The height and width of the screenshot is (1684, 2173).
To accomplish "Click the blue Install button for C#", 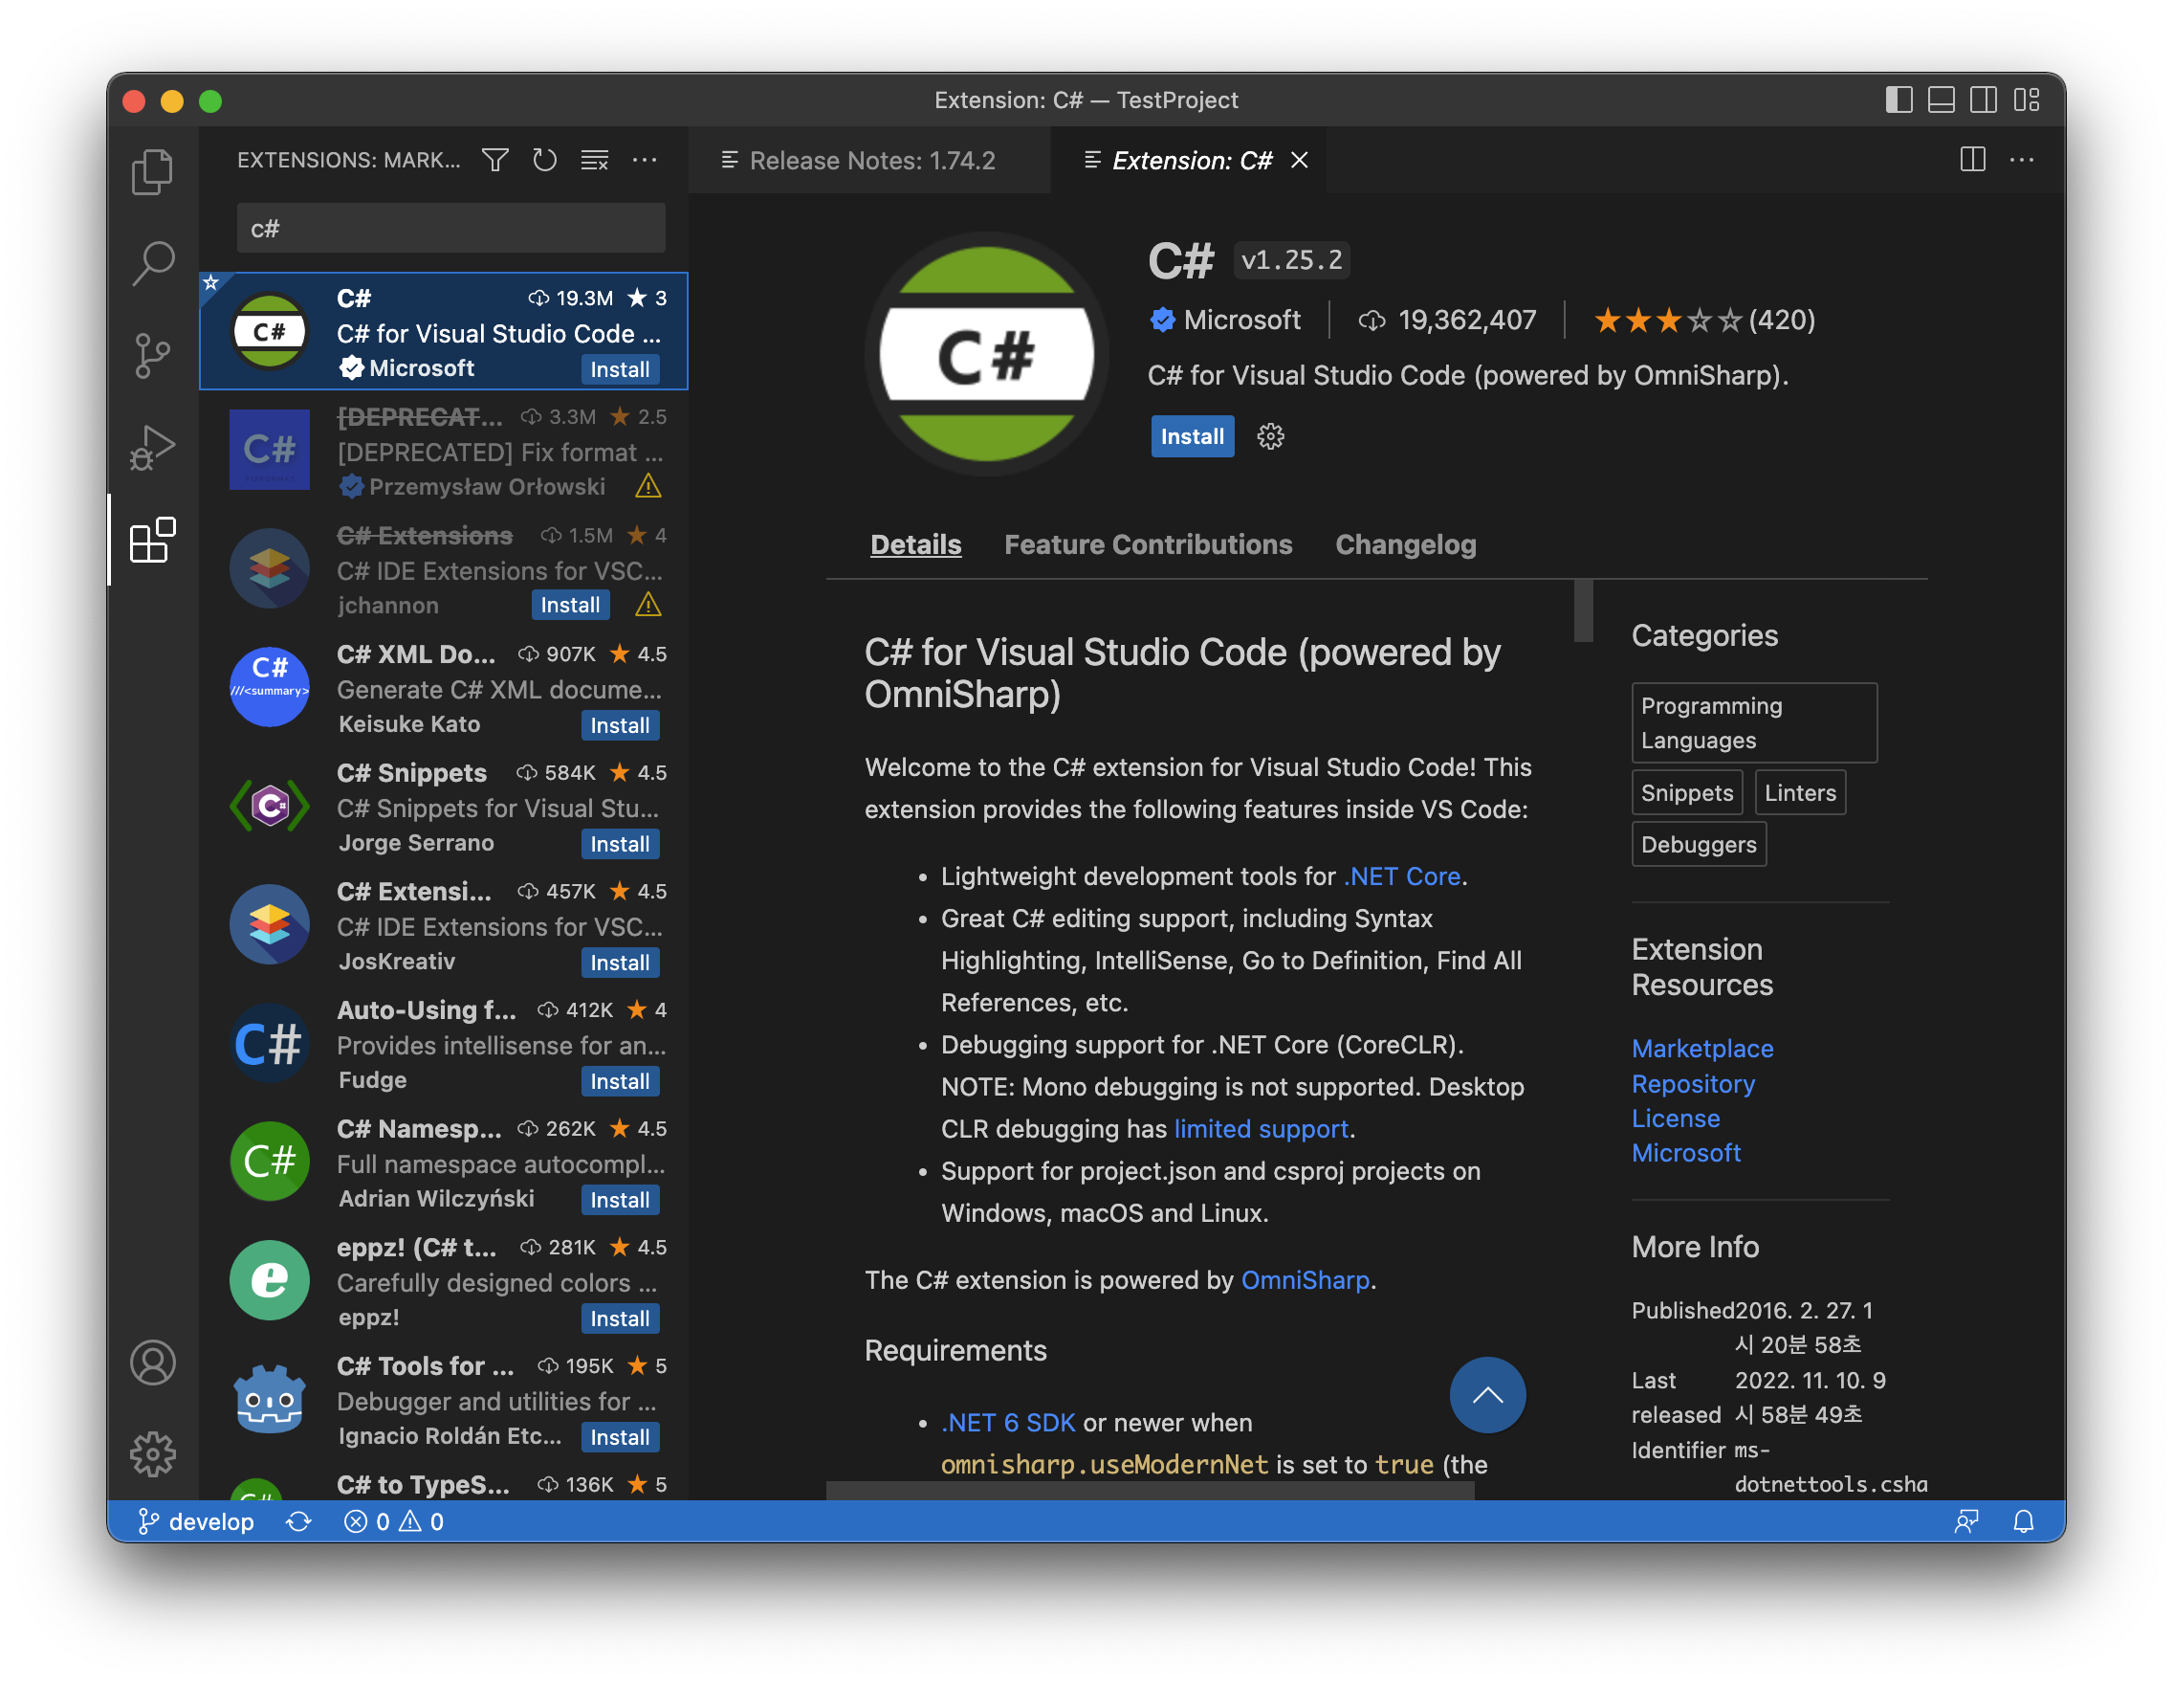I will [1192, 437].
